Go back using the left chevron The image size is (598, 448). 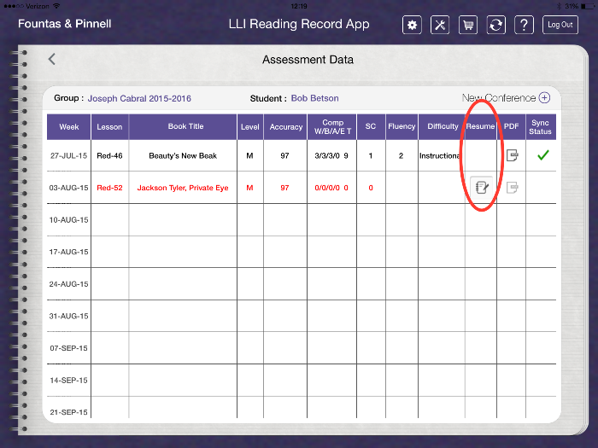coord(52,59)
